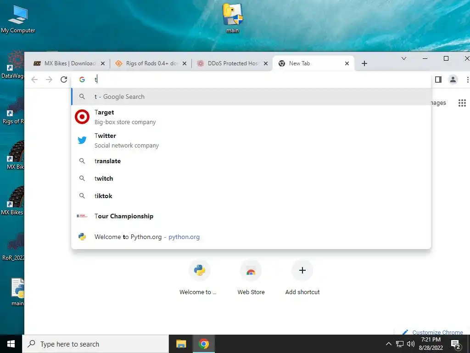
Task: Click Chrome icon in taskbar
Action: 203,344
